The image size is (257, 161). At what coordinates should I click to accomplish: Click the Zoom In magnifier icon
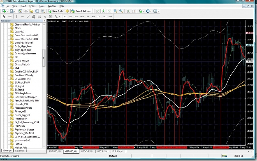click(116, 11)
